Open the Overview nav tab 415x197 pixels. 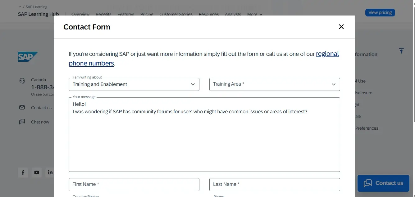[80, 14]
